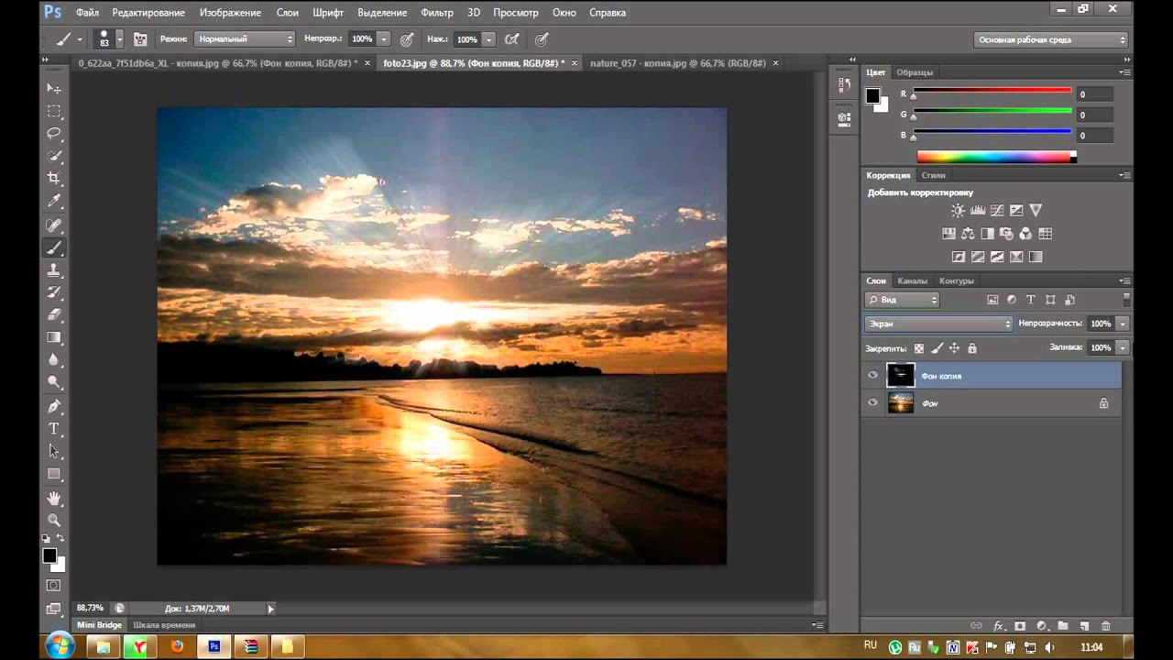Select the Clone Stamp tool
This screenshot has width=1173, height=660.
54,270
